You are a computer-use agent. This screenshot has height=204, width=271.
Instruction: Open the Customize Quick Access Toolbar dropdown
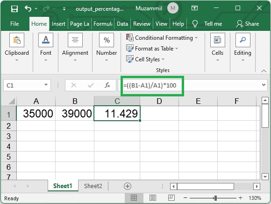tap(64, 8)
